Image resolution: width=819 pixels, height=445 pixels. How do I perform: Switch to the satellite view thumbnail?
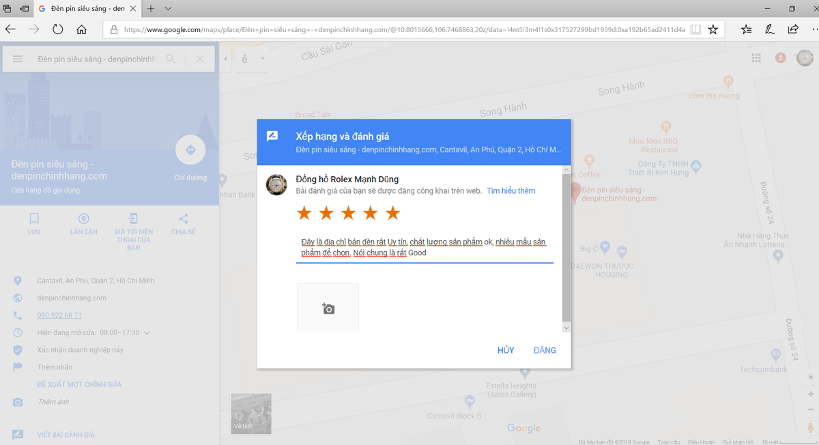(251, 414)
